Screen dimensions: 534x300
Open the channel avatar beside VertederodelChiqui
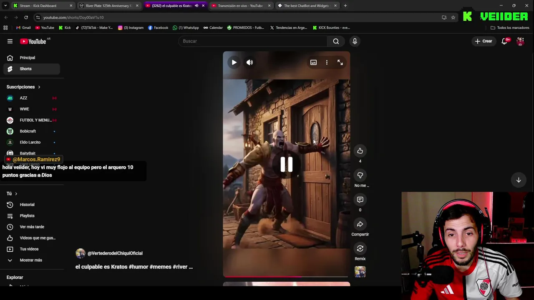click(80, 253)
